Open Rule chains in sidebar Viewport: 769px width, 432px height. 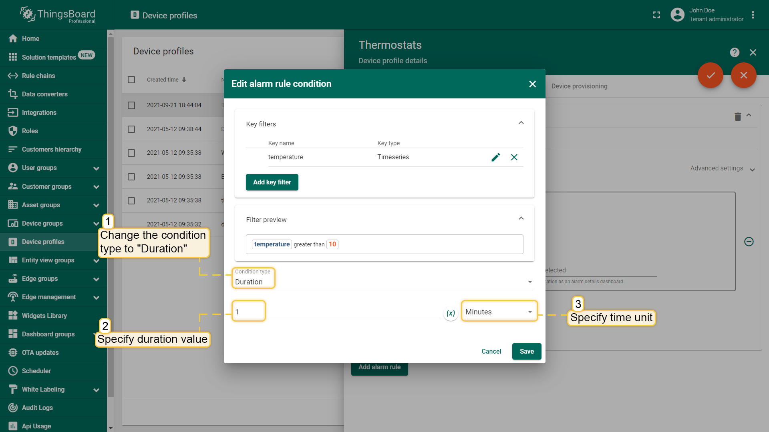38,76
